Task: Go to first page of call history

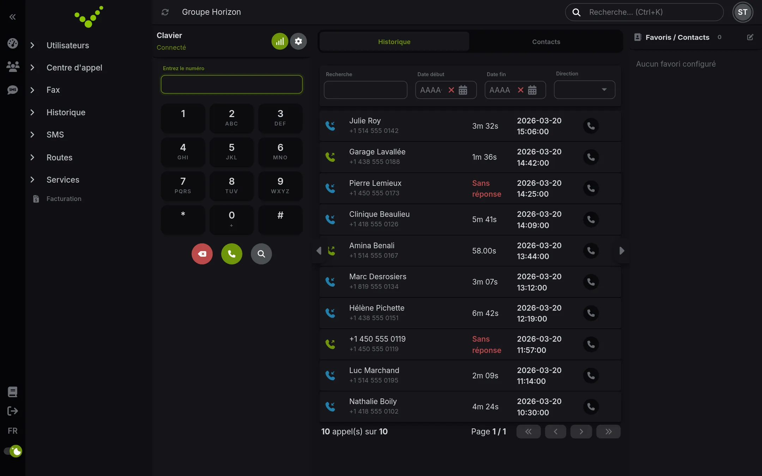Action: [528, 432]
